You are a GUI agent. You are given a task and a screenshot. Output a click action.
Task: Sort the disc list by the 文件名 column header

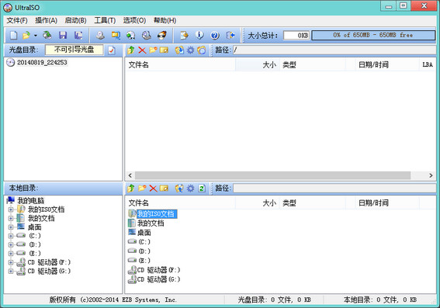click(180, 65)
